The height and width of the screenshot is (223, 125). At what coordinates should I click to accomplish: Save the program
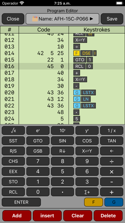coord(112,19)
